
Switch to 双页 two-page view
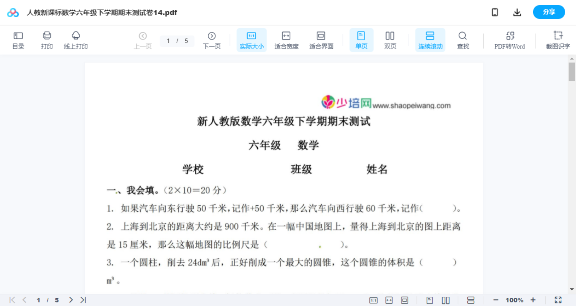390,40
